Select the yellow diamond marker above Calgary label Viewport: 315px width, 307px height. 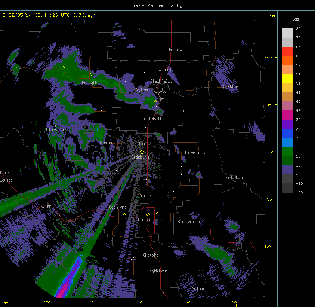148,215
